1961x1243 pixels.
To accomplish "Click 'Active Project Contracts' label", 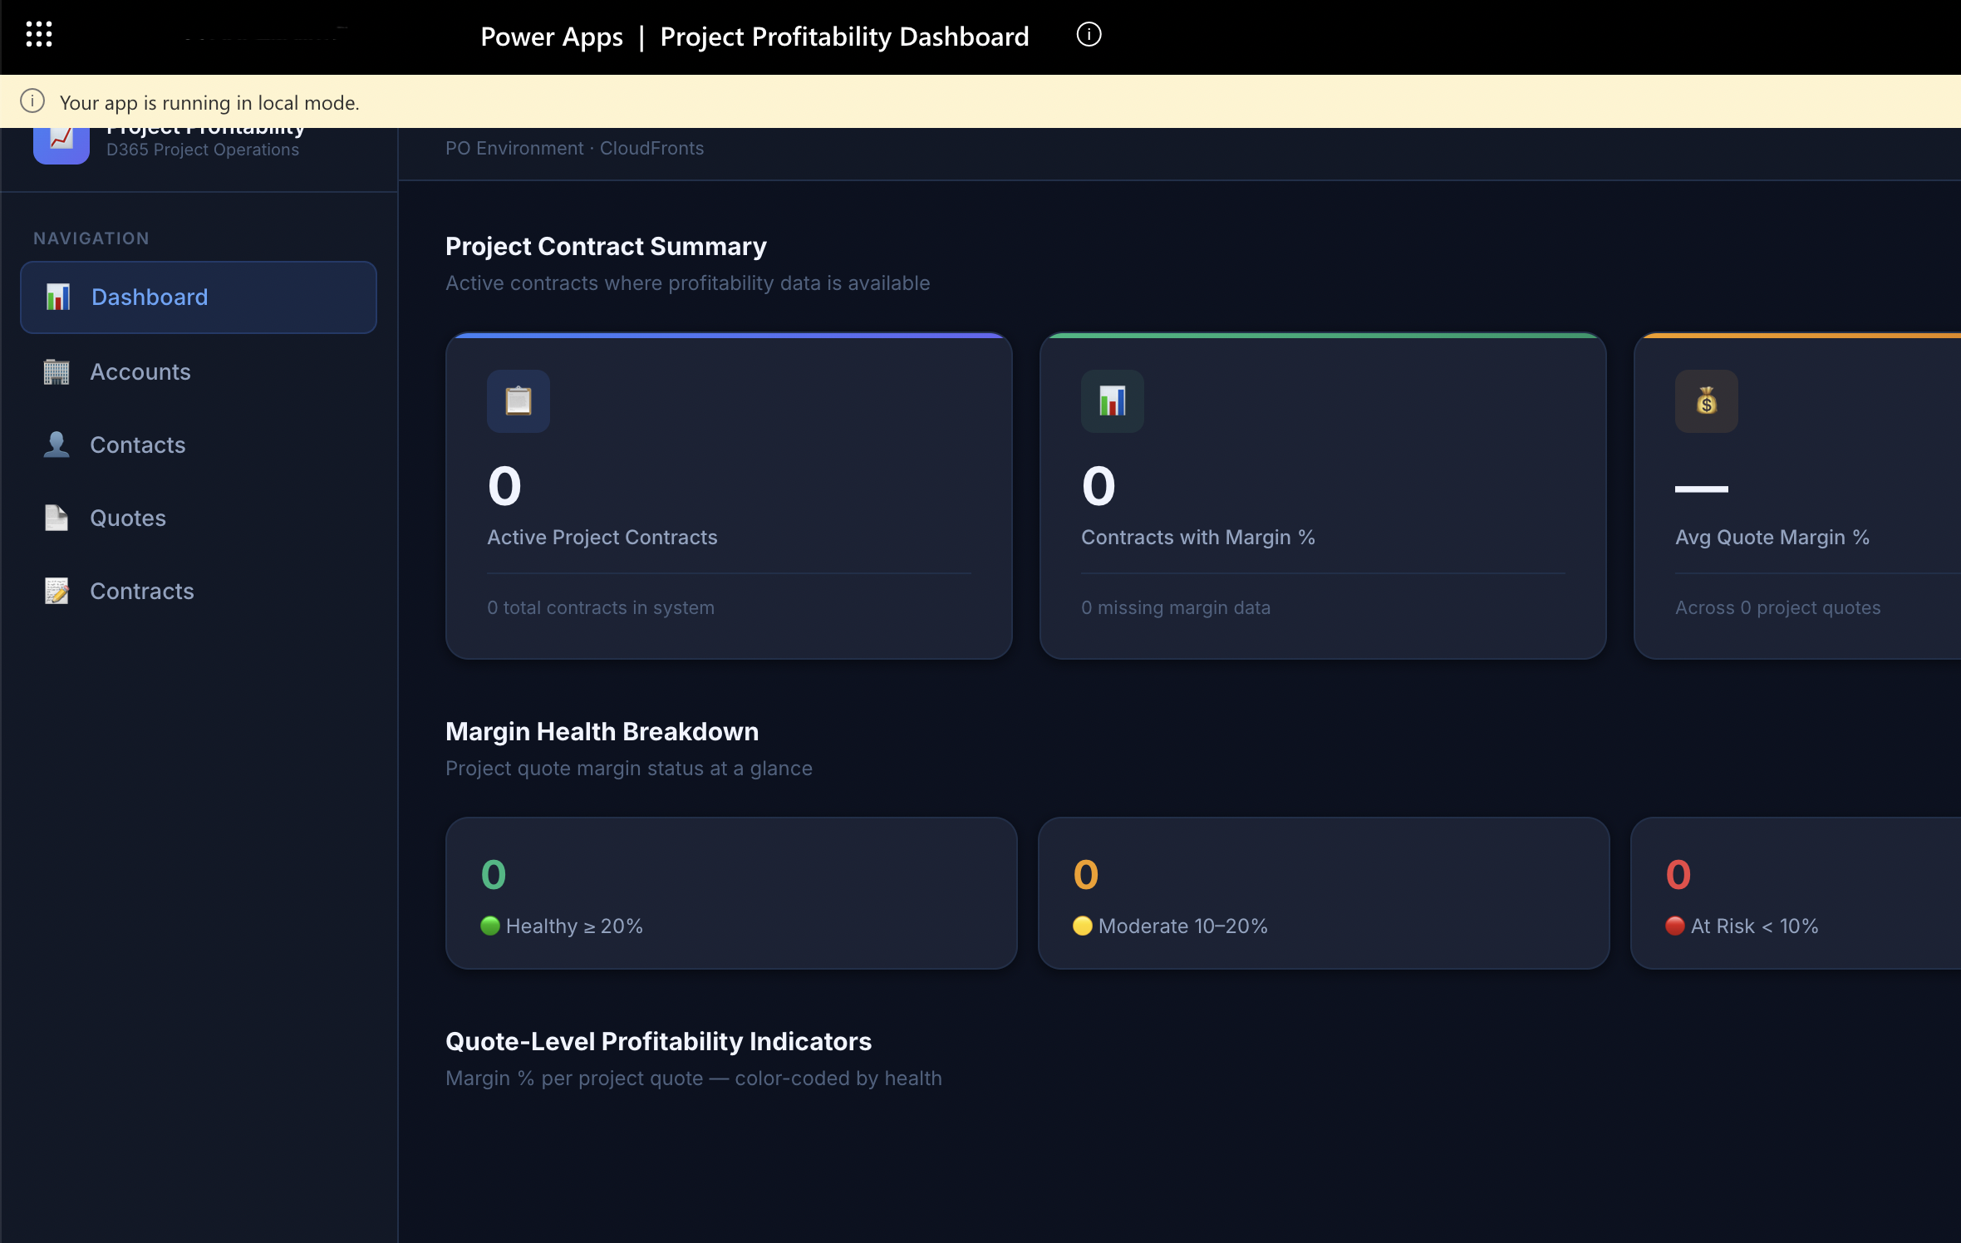I will click(602, 538).
